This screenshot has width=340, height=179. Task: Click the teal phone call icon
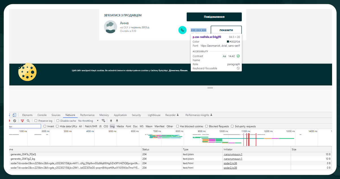click(182, 30)
